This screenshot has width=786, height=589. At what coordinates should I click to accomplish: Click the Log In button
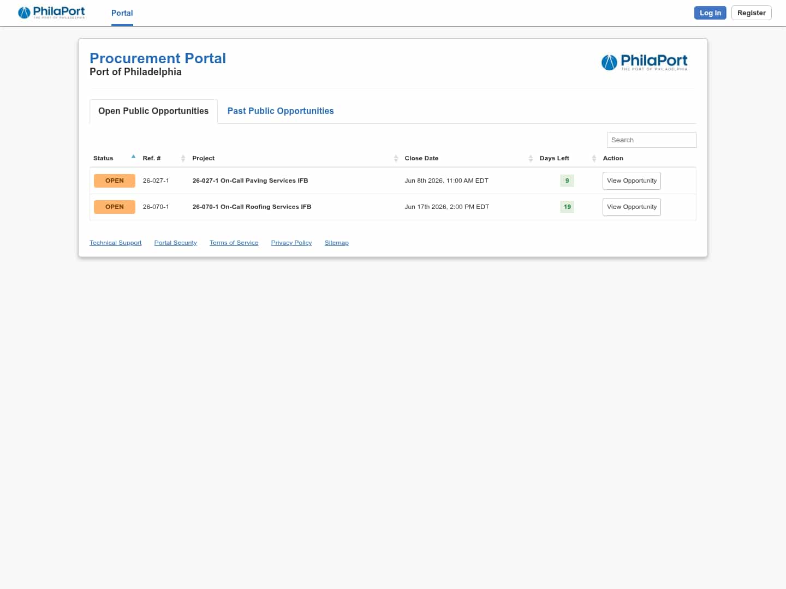(710, 13)
